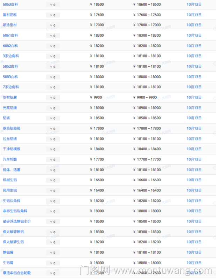This screenshot has width=216, height=279.
Task: Click the price-change icon beside 喷涂型材
Action: tap(51, 25)
